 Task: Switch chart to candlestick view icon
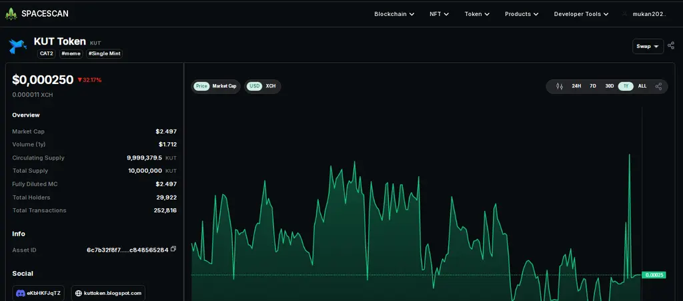[560, 86]
